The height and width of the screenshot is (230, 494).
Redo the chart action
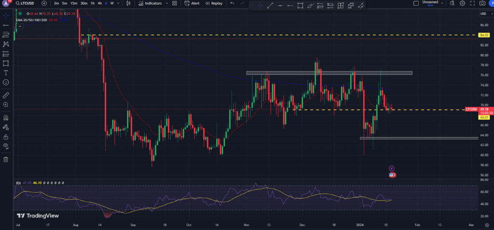point(242,3)
